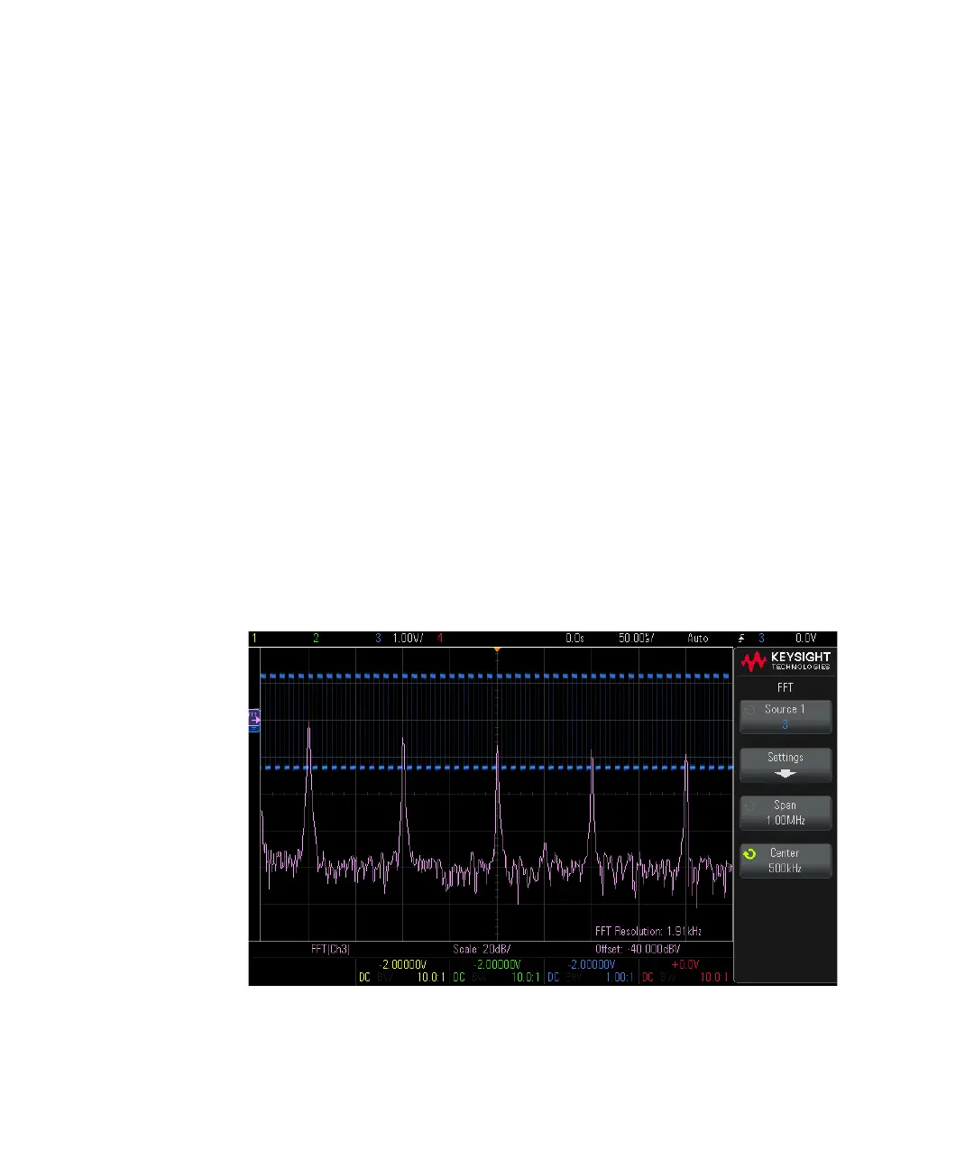Click the green -2.00000V channel 2 offset
Screen dimensions: 974x1169
pyautogui.click(x=497, y=964)
